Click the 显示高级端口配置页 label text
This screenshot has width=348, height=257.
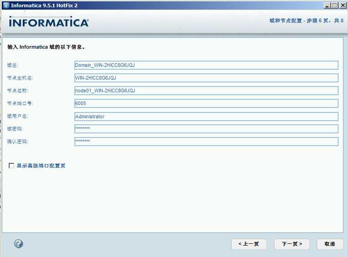coord(41,166)
